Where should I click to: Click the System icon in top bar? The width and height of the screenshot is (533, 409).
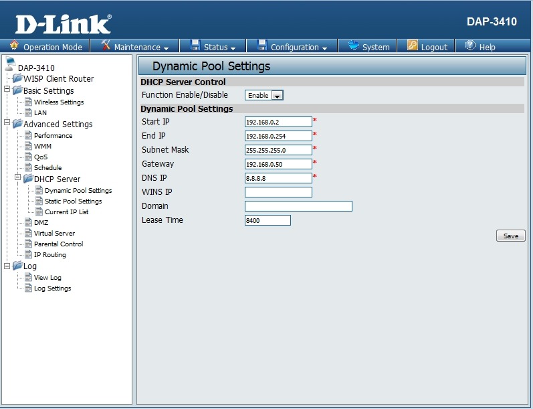[x=353, y=46]
